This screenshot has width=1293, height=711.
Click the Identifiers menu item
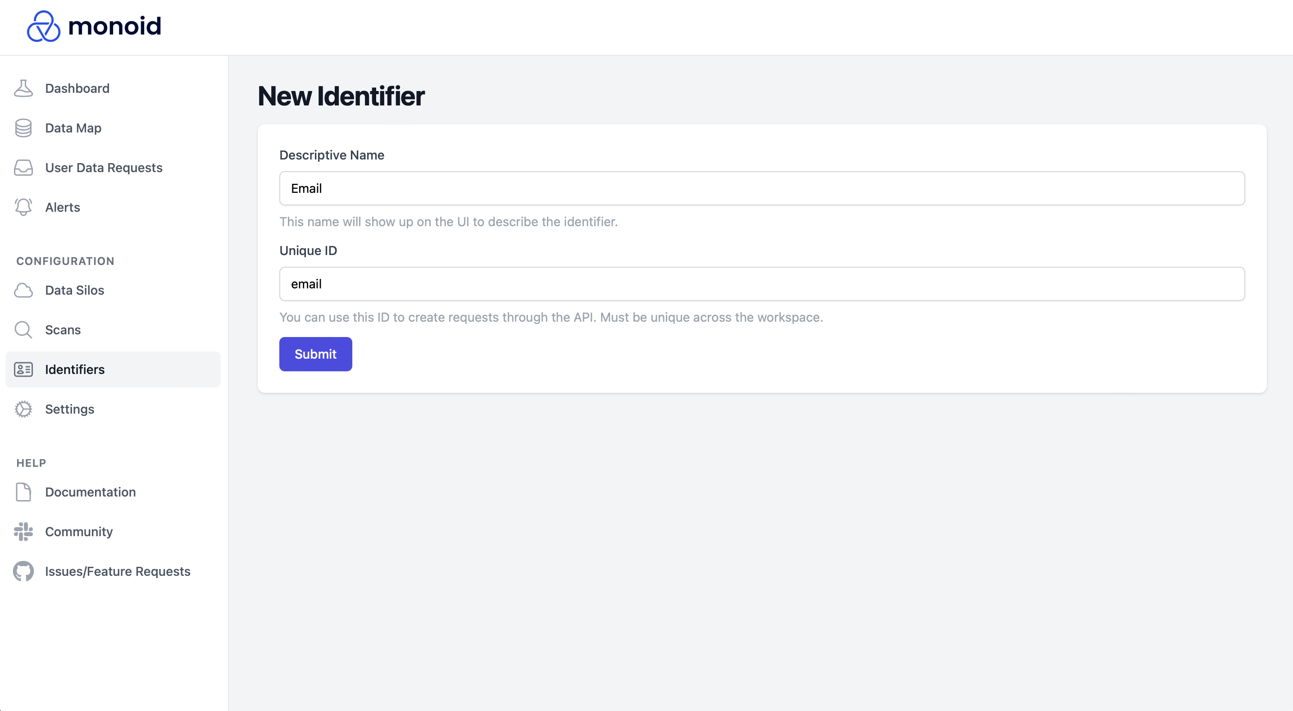click(x=113, y=369)
